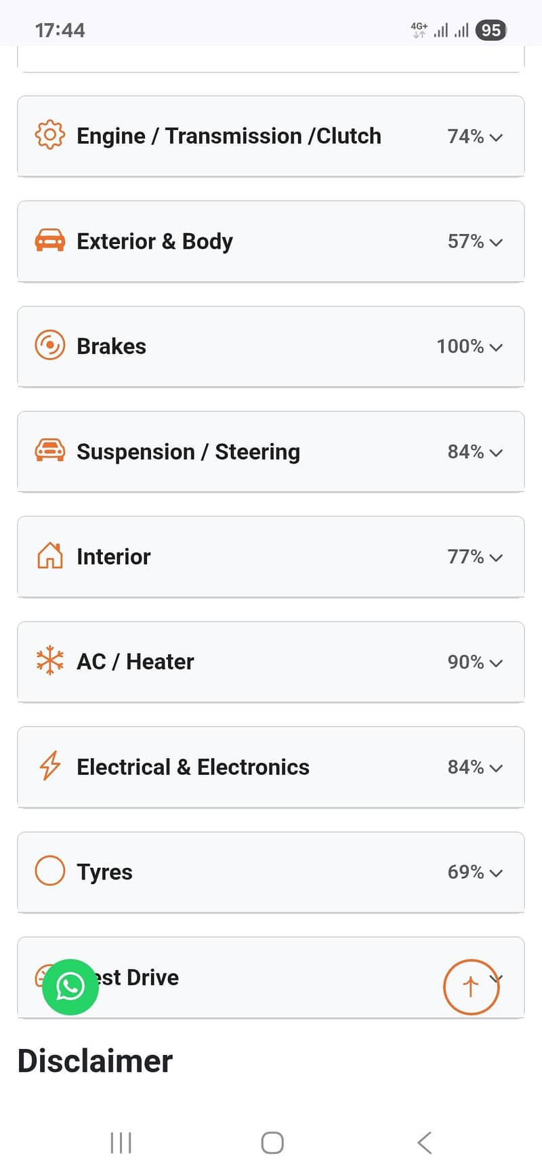Image resolution: width=542 pixels, height=1175 pixels.
Task: Click the lightning bolt icon beside Electrical & Electronics
Action: pyautogui.click(x=49, y=766)
